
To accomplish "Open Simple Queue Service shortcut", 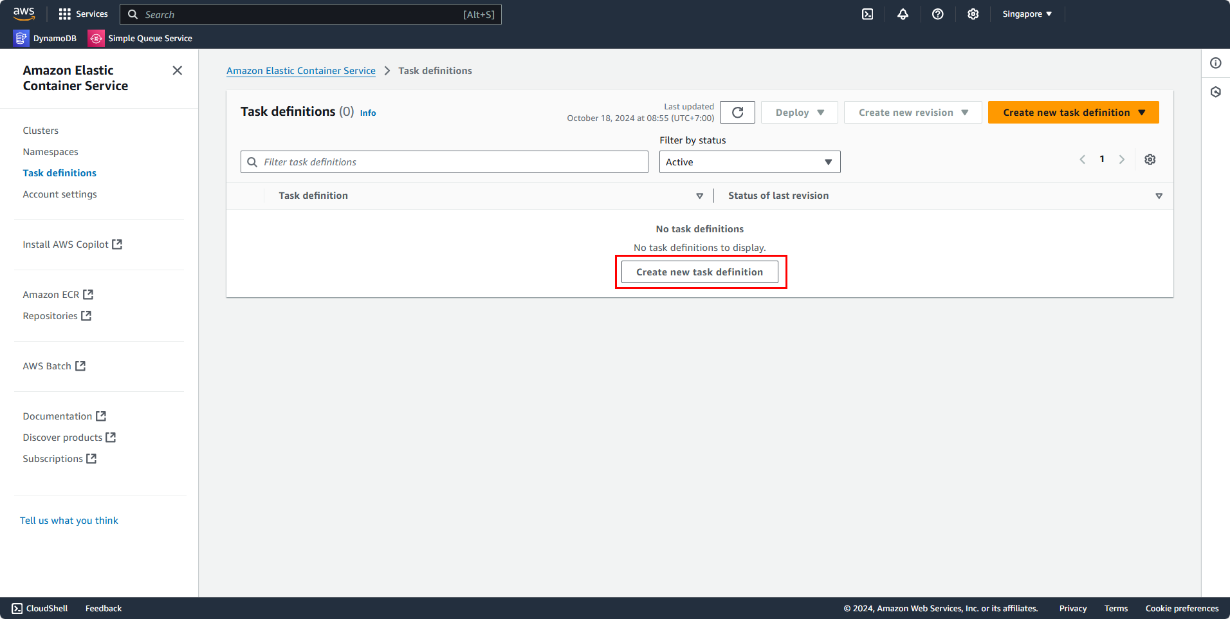I will [140, 38].
